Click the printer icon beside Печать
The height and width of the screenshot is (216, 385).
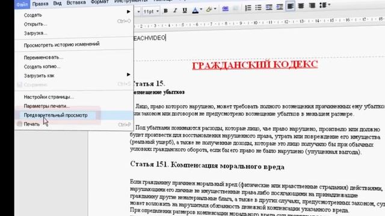click(19, 124)
